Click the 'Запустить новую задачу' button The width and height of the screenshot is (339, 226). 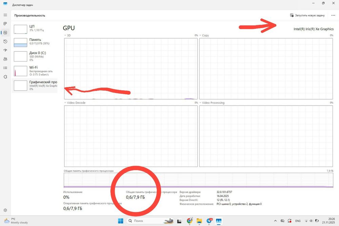(307, 15)
